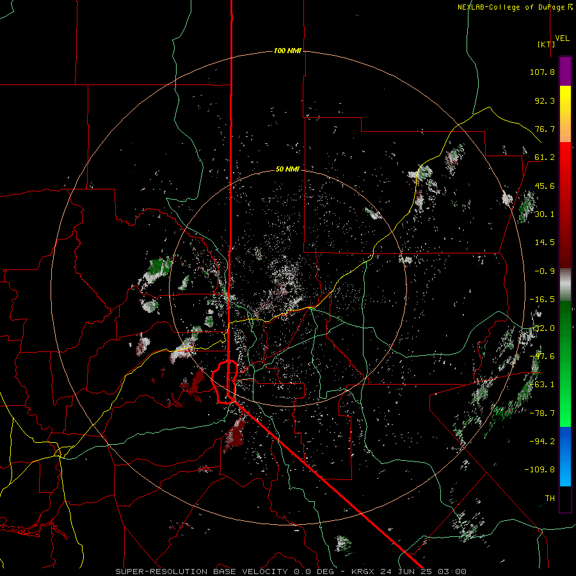Click the 100 NMI range ring label
The height and width of the screenshot is (576, 576).
click(x=287, y=51)
